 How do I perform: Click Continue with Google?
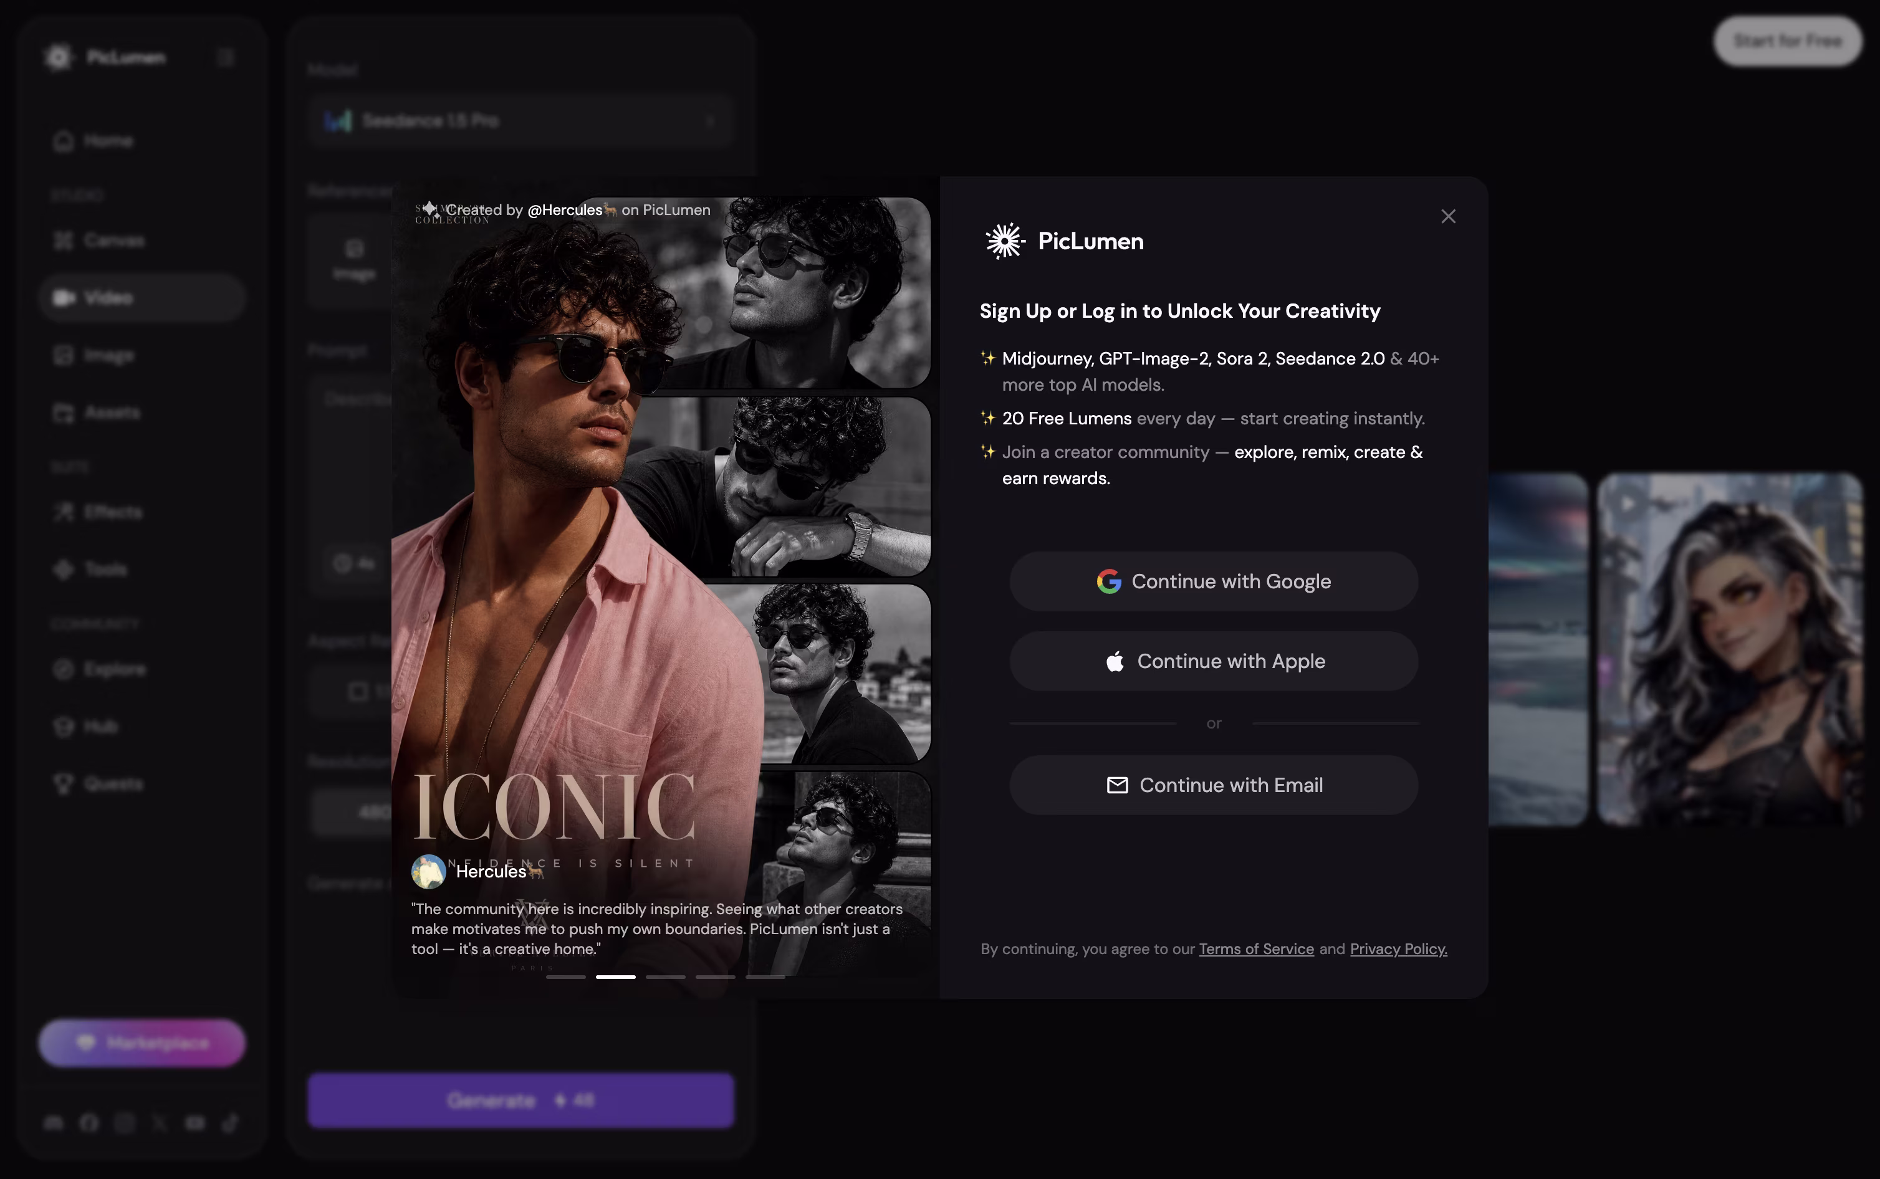pyautogui.click(x=1213, y=581)
